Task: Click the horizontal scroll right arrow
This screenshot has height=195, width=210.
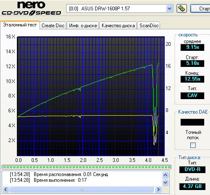Action: click(158, 189)
